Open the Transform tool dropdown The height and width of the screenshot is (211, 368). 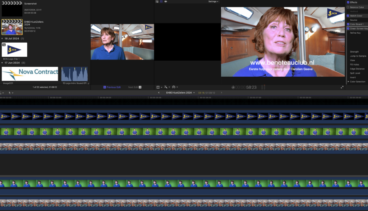[159, 87]
